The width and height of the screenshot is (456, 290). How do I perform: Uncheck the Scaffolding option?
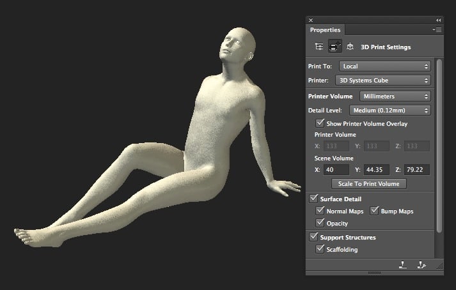(x=320, y=250)
